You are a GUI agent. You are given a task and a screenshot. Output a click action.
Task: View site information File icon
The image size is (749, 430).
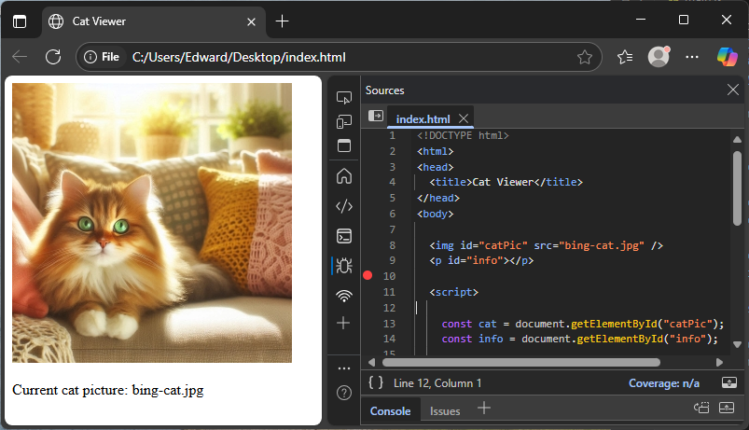102,57
